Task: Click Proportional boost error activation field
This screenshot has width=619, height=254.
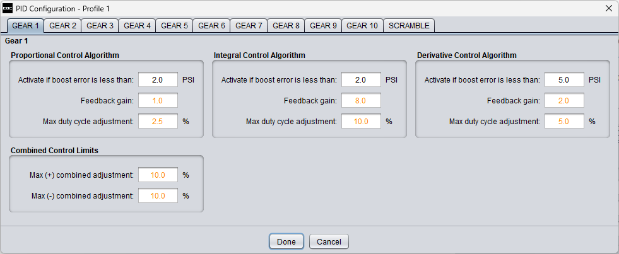Action: (158, 80)
